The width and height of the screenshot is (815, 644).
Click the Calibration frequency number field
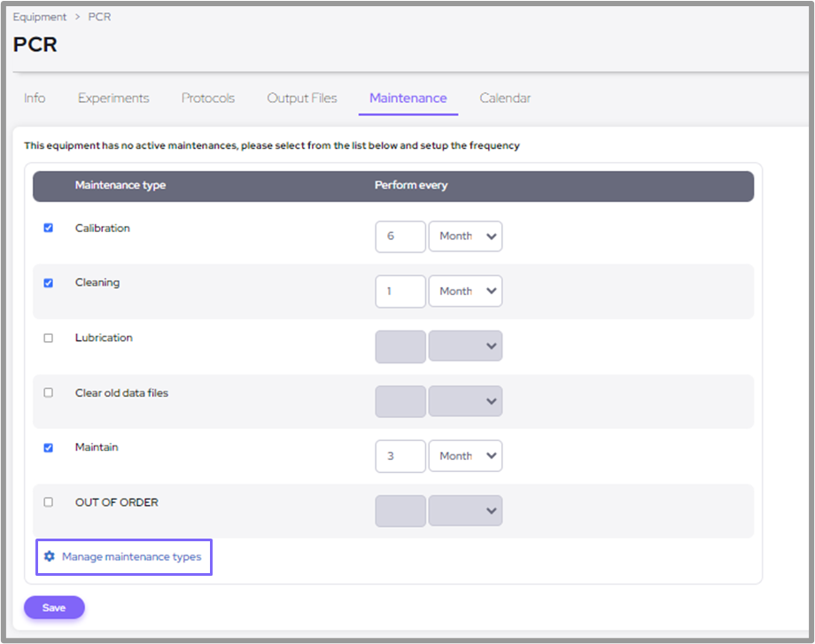coord(400,237)
